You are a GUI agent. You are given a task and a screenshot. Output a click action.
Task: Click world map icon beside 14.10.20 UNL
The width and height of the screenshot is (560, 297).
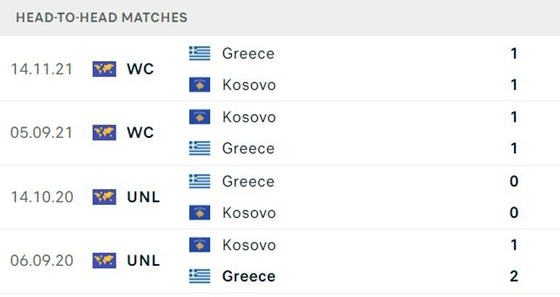(104, 197)
